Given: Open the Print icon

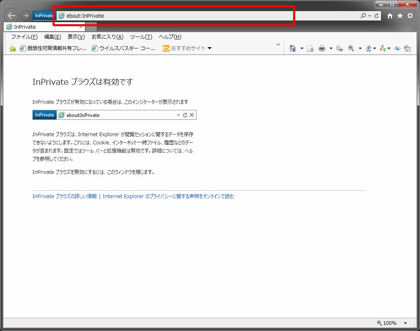Looking at the screenshot, I should pos(321,48).
